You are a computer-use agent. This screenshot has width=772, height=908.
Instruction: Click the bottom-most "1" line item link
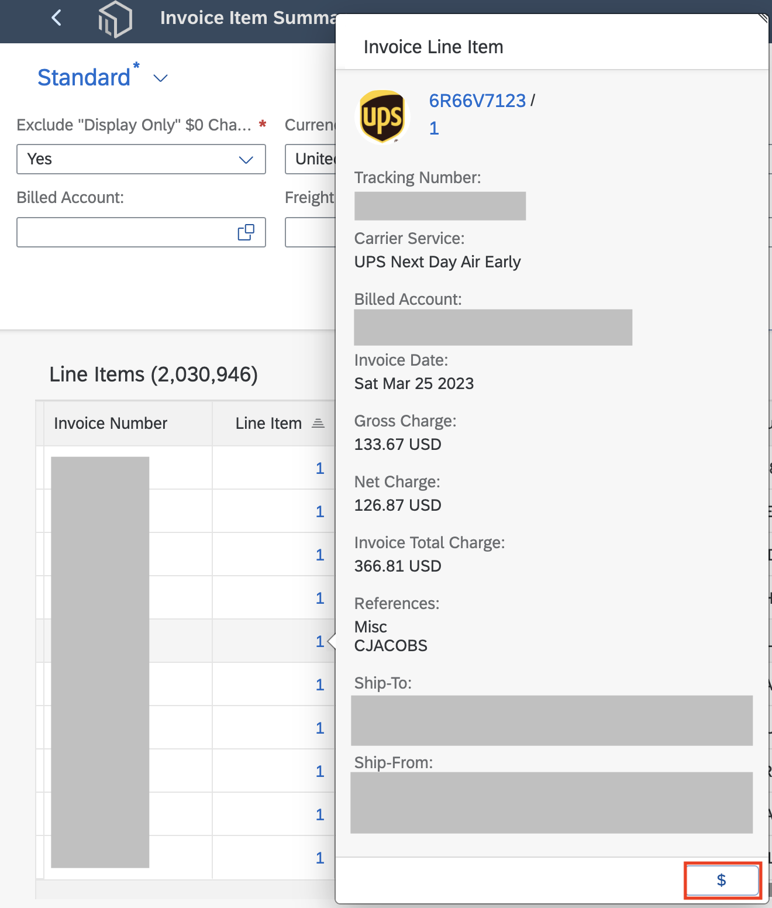point(320,858)
